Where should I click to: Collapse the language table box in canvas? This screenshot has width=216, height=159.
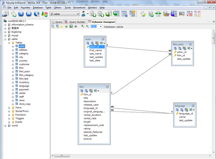(193, 106)
